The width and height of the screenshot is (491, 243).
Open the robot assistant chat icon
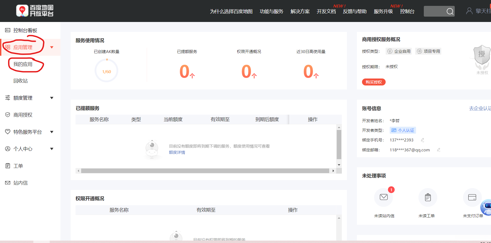click(x=486, y=207)
